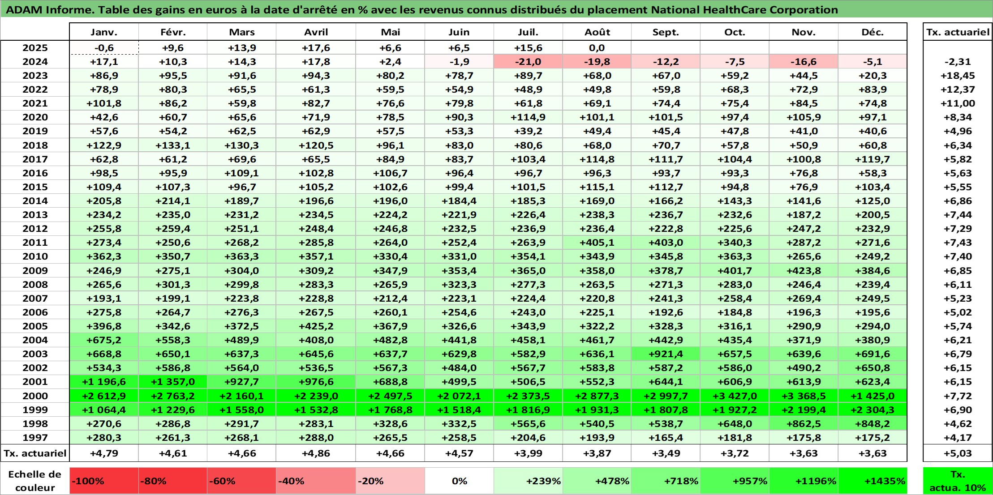Click the actuarial rate -2,31
Image resolution: width=993 pixels, height=495 pixels.
coord(958,62)
